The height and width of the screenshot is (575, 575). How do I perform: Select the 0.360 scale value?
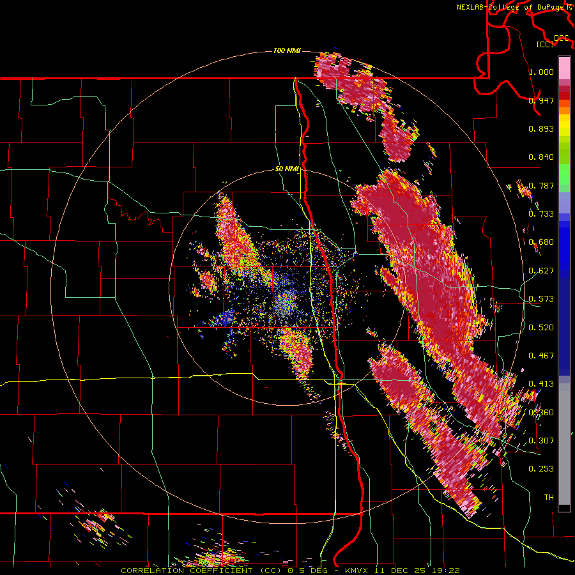coord(541,413)
